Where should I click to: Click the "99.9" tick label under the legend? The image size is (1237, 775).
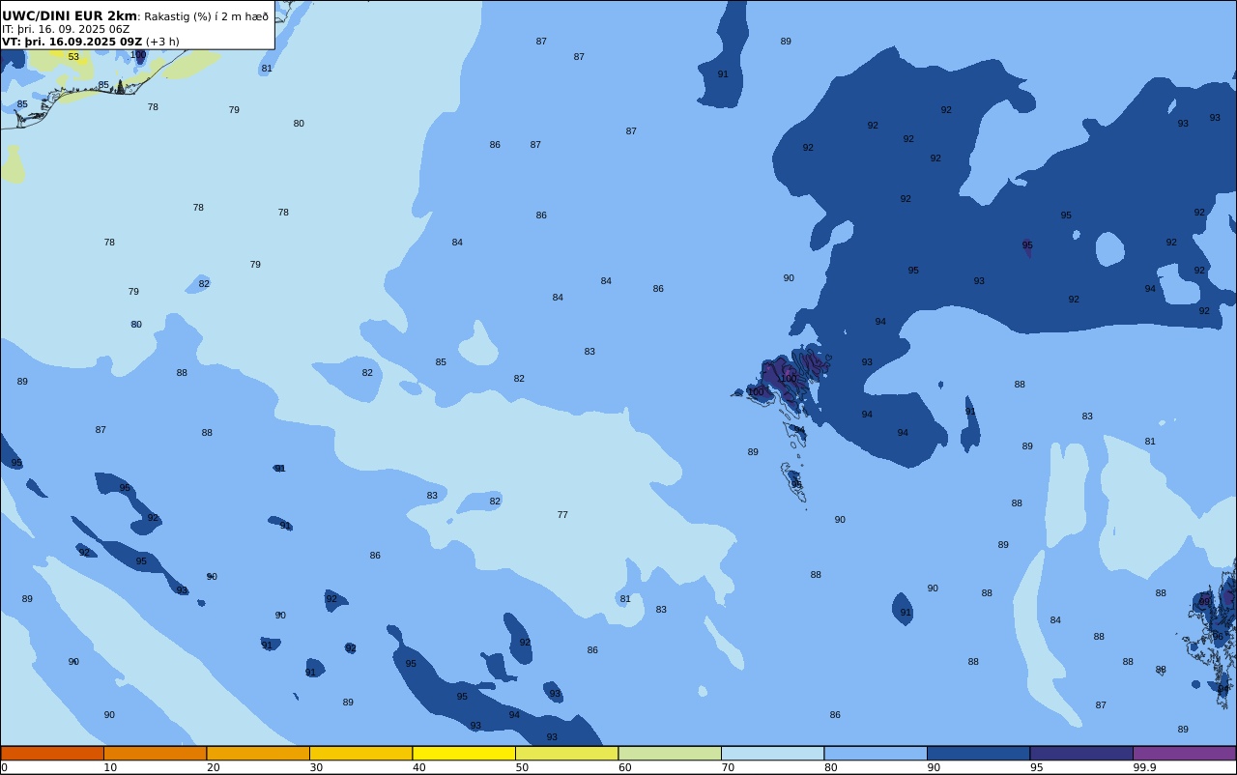[1145, 767]
